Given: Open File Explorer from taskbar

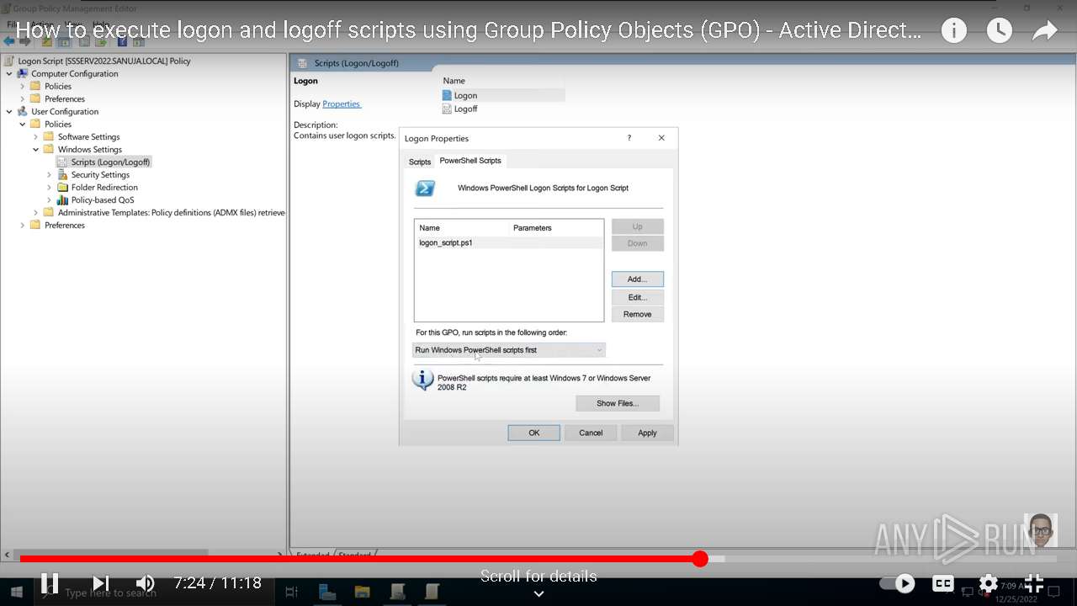Looking at the screenshot, I should click(x=362, y=592).
